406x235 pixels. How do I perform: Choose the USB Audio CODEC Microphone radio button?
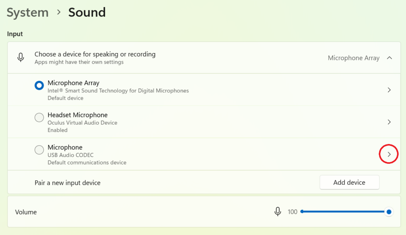(39, 150)
